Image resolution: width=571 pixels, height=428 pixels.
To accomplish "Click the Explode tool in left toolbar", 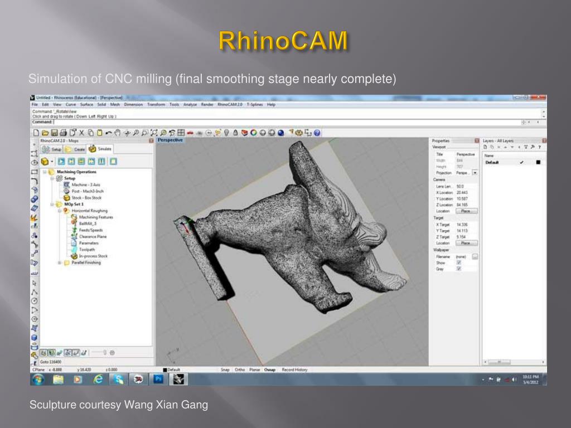I will (x=34, y=218).
